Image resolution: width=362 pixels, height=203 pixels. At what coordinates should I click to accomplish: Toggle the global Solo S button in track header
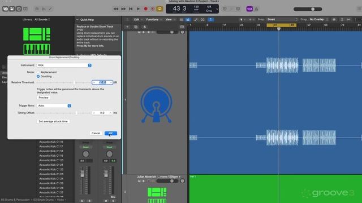pos(145,27)
